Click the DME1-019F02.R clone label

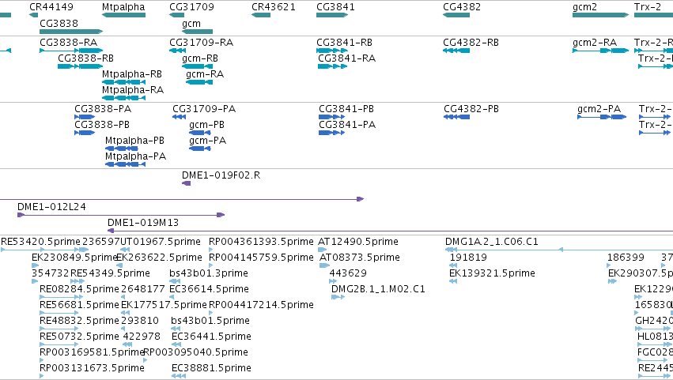221,175
